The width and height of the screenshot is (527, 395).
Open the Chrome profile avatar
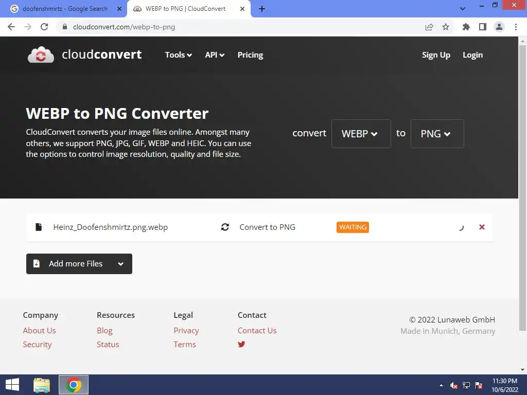499,27
